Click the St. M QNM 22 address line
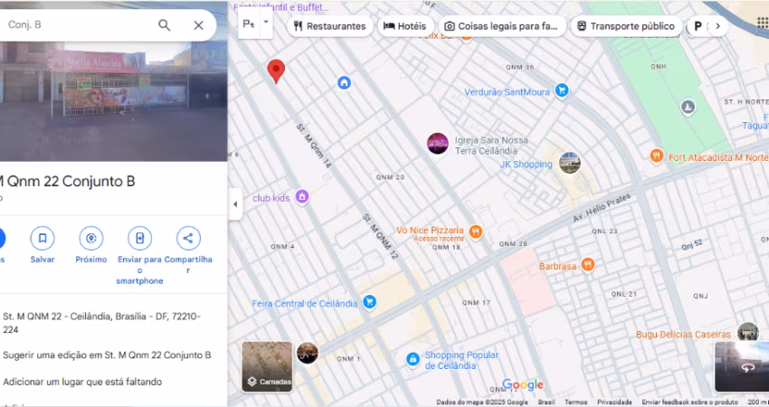769x407 pixels. pos(102,323)
